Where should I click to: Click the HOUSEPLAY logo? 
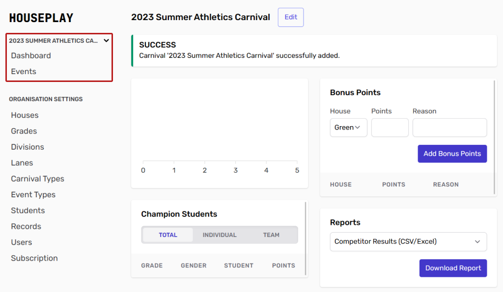41,18
